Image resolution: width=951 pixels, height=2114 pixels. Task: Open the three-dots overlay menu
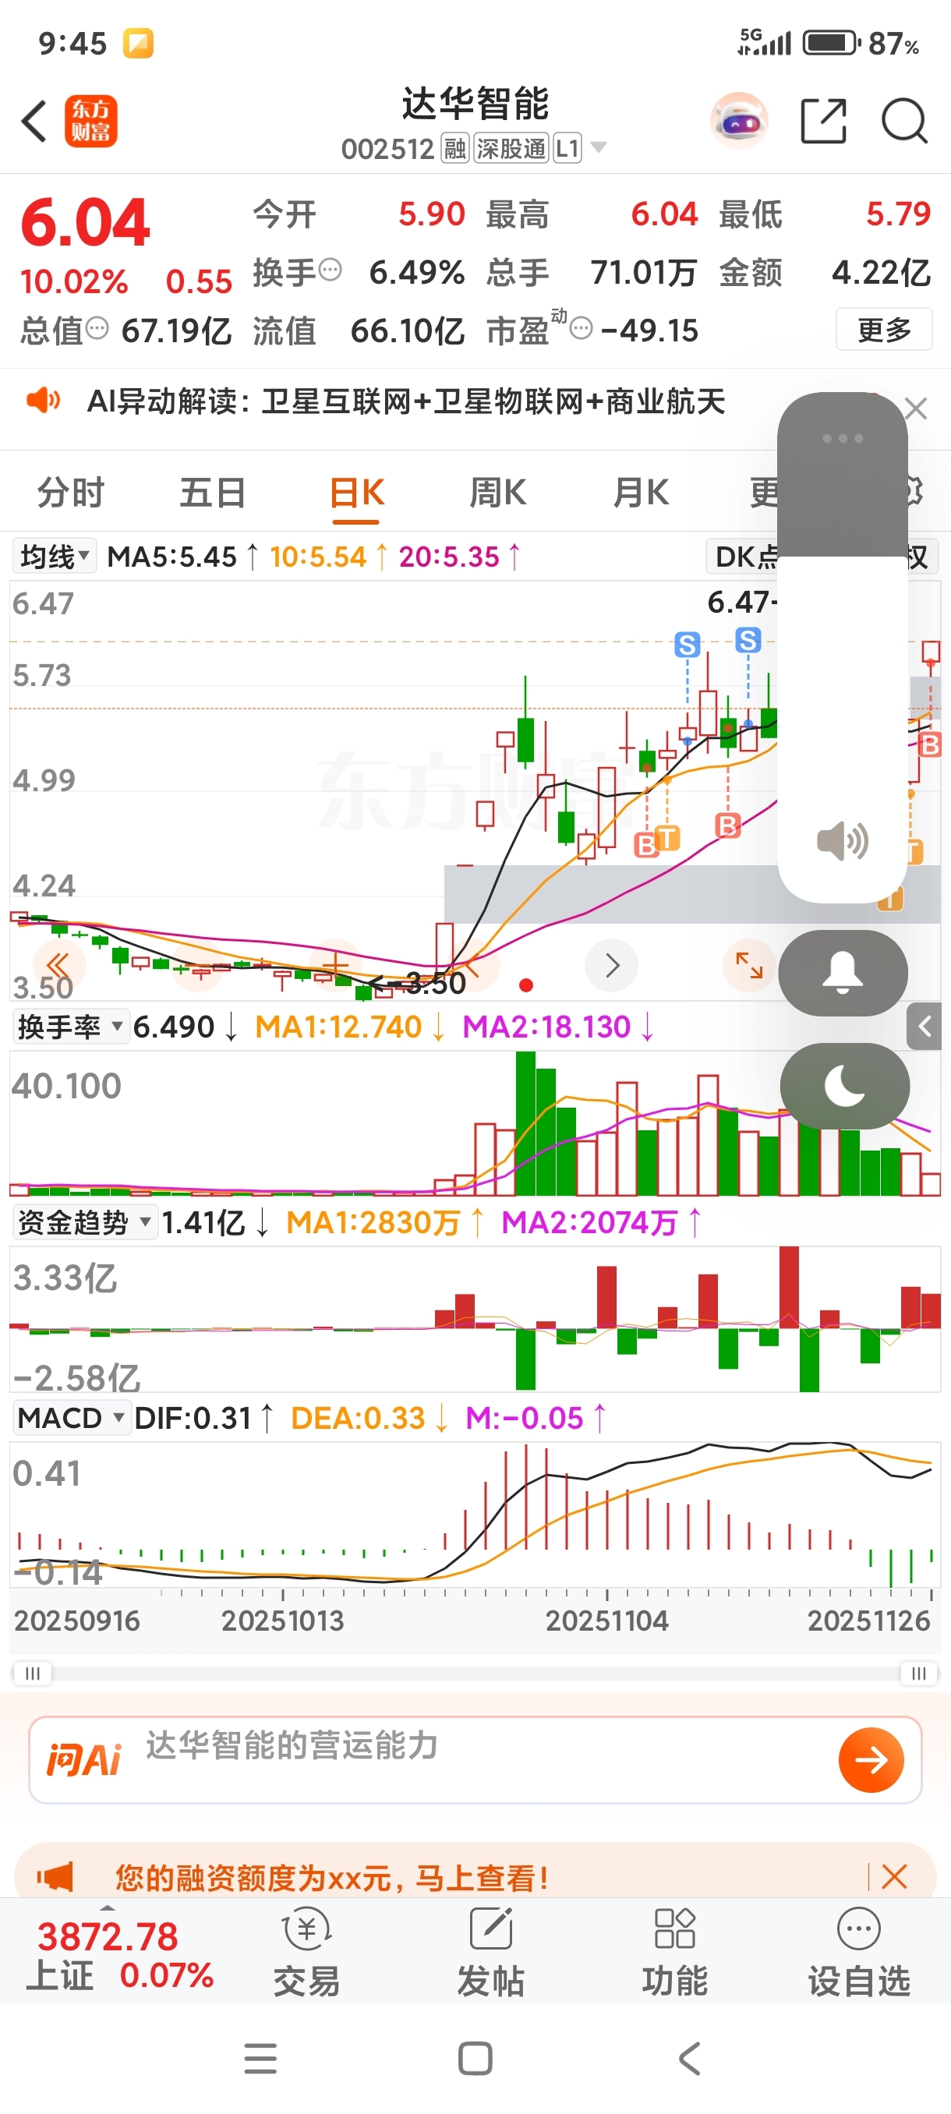(843, 438)
